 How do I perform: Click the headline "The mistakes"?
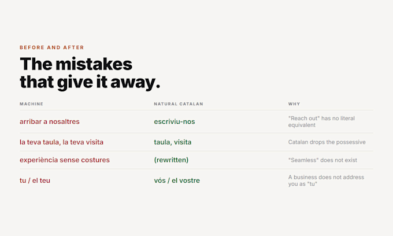76,64
